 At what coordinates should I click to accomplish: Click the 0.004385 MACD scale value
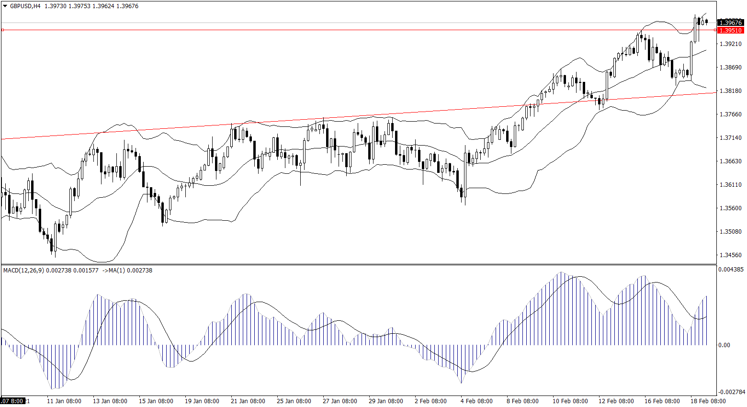731,270
